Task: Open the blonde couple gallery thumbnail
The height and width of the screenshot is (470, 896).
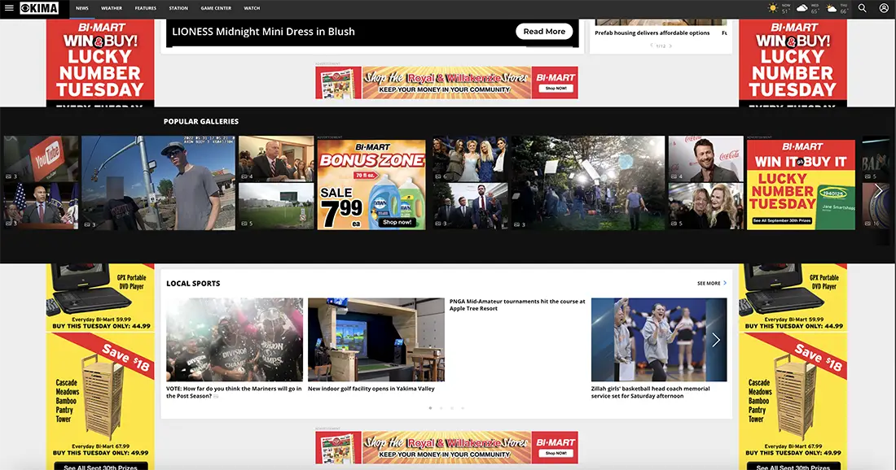Action: 705,207
